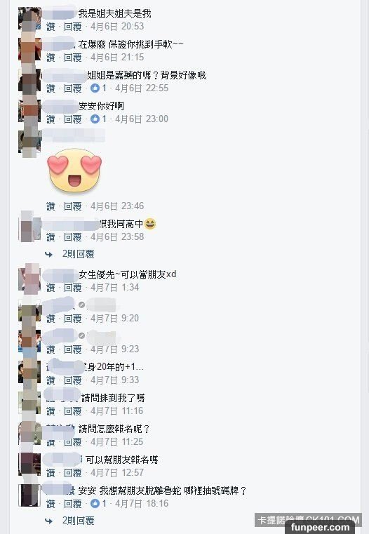Open the timestamp 4月7日 1:34

tap(115, 288)
